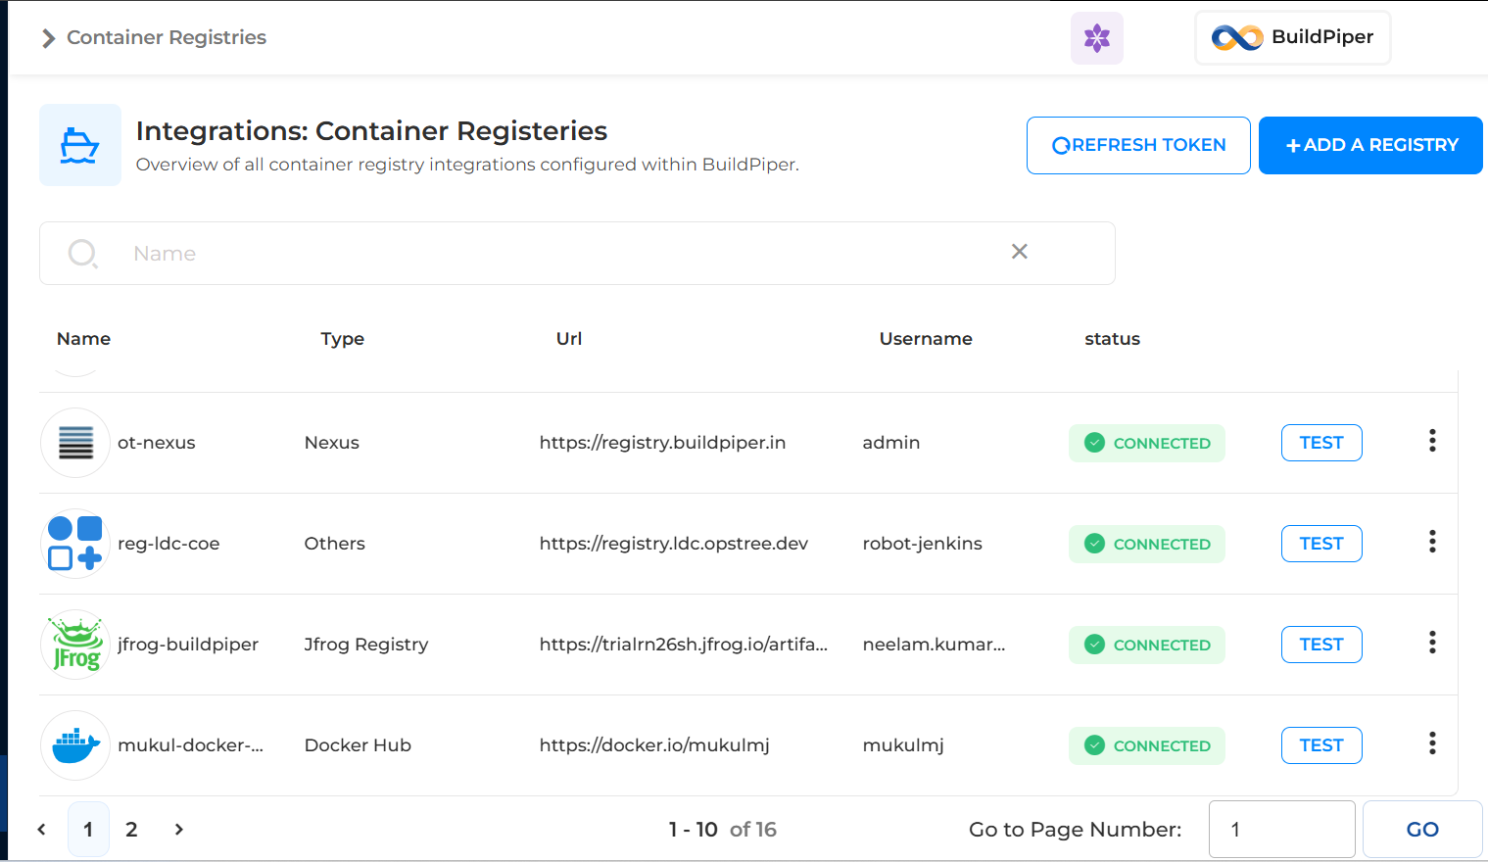This screenshot has width=1488, height=862.
Task: Expand the Container Registries breadcrumb chevron
Action: pyautogui.click(x=48, y=38)
